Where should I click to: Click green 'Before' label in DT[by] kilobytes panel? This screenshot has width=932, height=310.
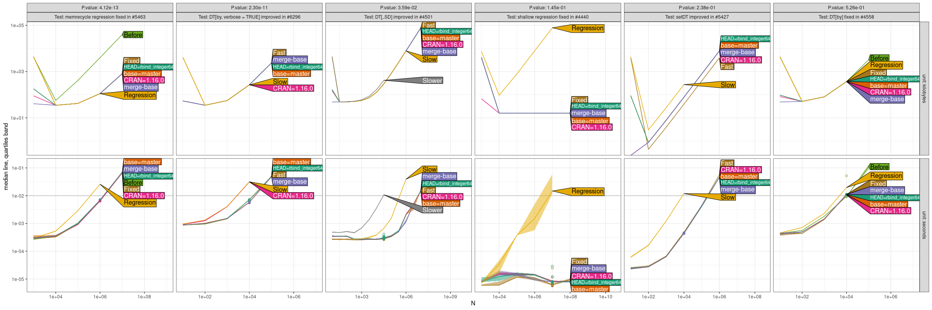click(x=880, y=58)
